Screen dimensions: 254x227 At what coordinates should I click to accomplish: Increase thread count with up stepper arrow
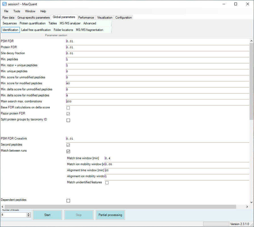[28, 214]
